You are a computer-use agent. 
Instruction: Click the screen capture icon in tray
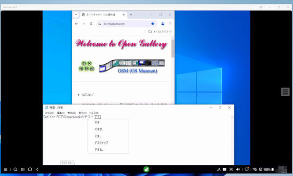tap(231, 169)
